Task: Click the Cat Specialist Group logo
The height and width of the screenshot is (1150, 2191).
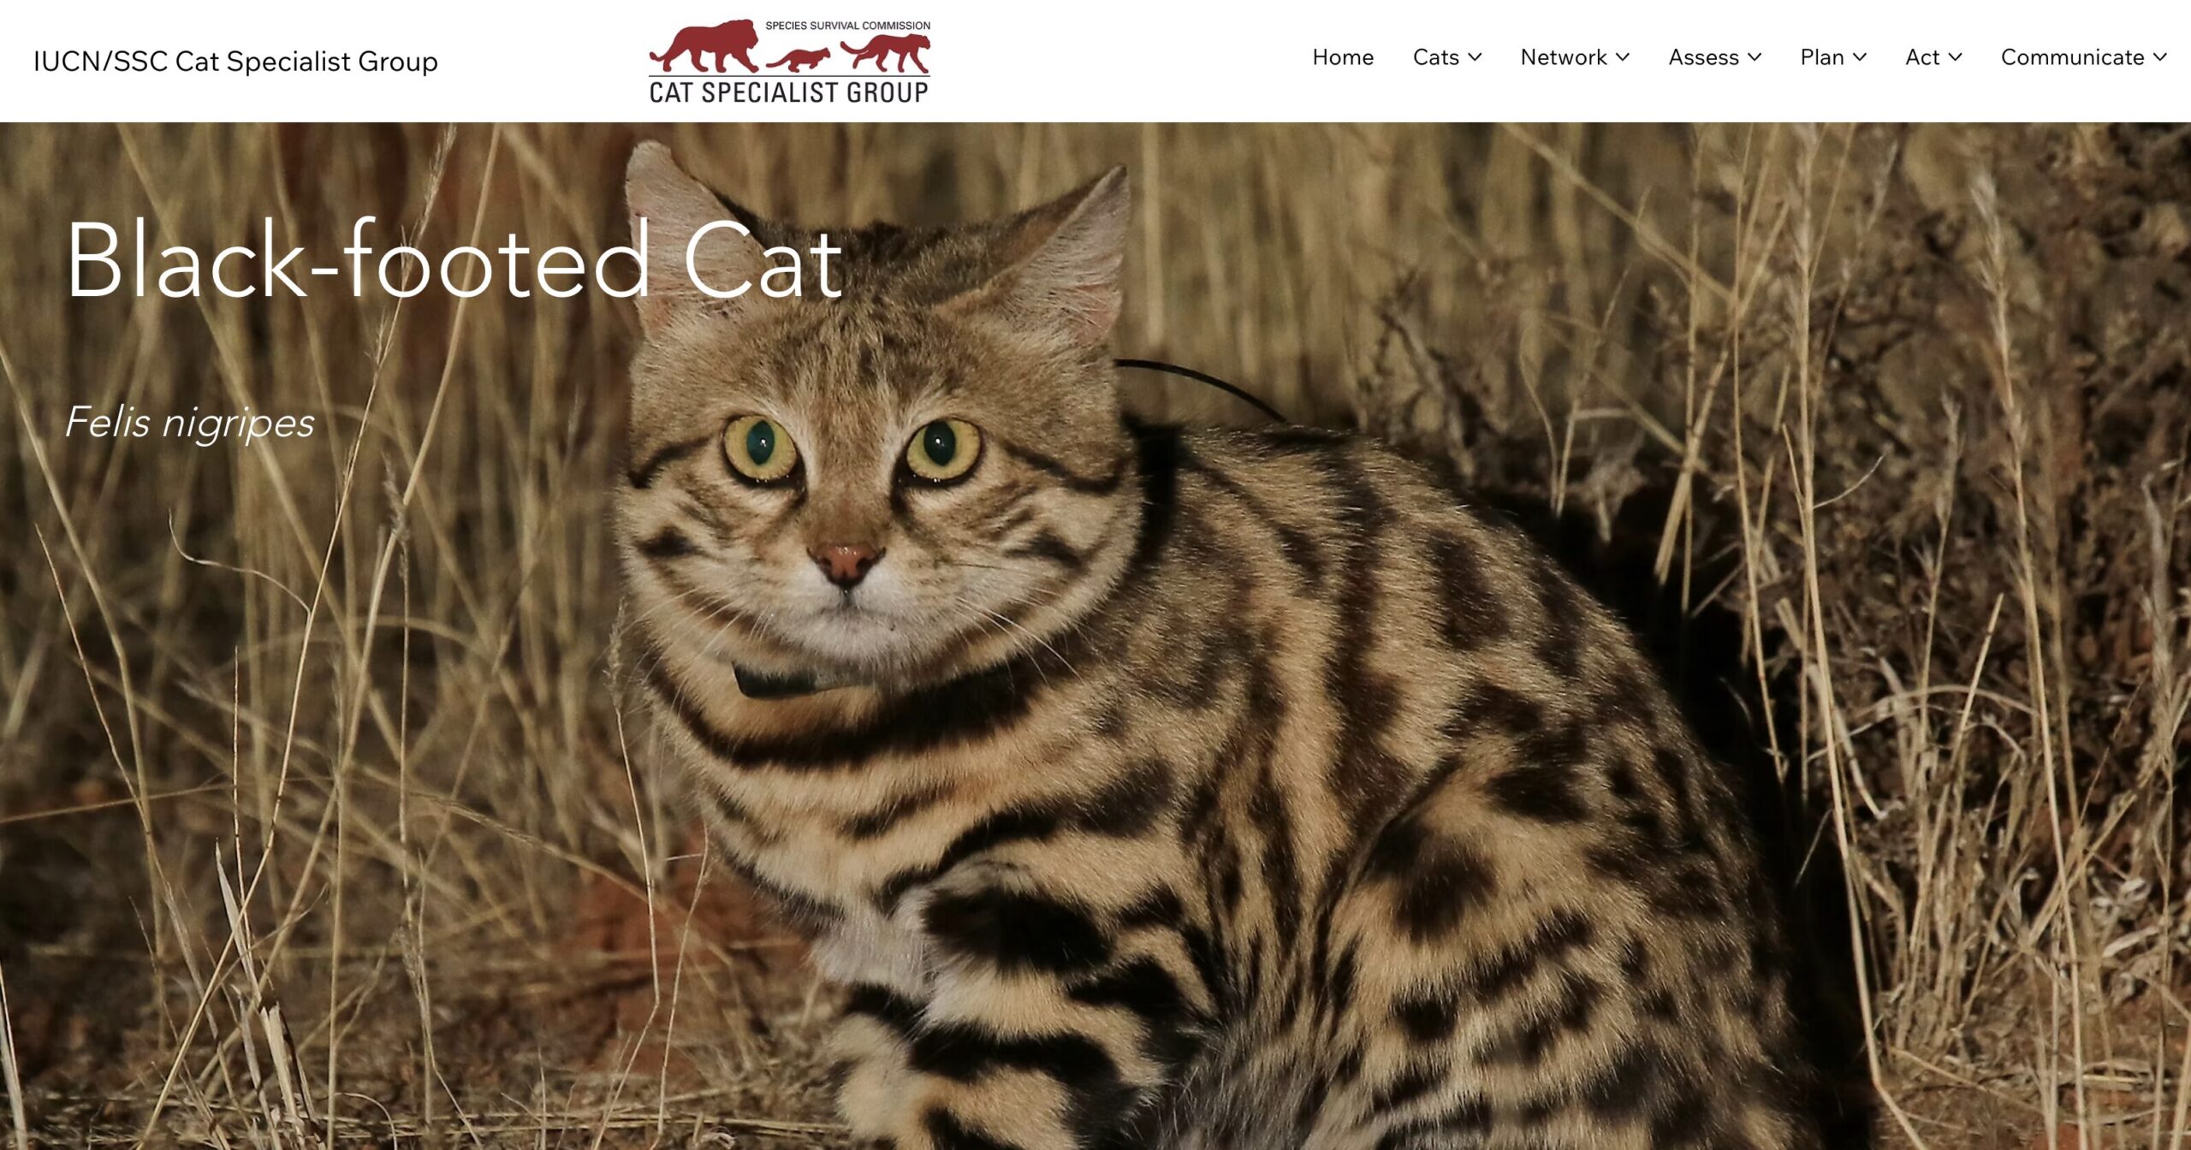Action: (789, 62)
